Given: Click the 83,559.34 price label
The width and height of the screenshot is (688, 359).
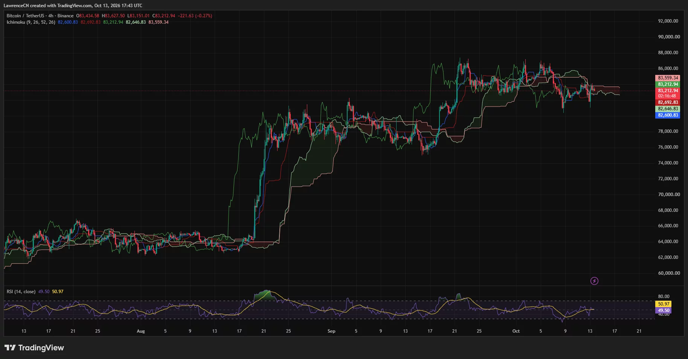Looking at the screenshot, I should [668, 78].
